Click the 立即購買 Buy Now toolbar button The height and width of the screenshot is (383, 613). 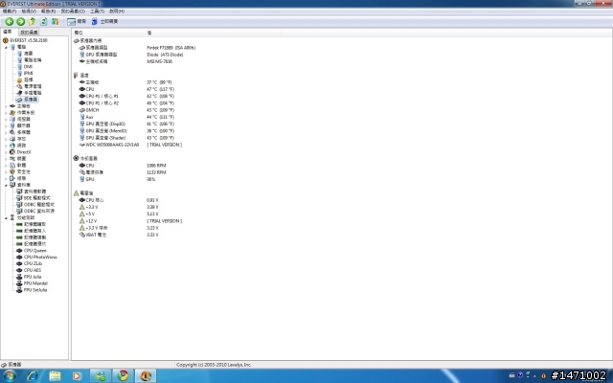pos(104,21)
